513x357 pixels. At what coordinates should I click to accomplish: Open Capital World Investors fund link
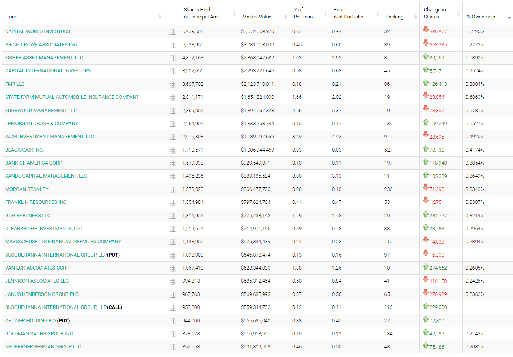(x=37, y=31)
